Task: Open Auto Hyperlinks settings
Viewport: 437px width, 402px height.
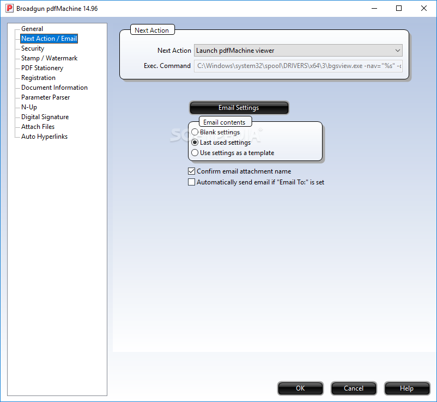Action: 44,137
